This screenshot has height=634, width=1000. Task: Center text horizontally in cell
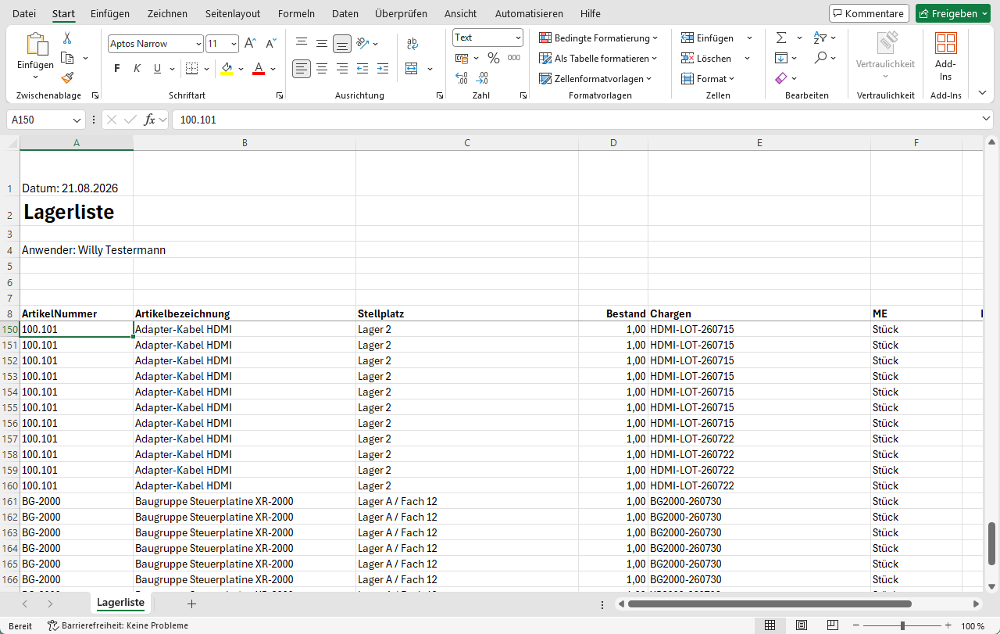click(x=322, y=69)
